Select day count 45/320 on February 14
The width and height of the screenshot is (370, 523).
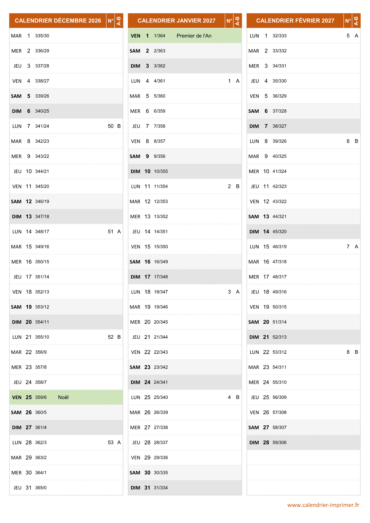coord(280,232)
